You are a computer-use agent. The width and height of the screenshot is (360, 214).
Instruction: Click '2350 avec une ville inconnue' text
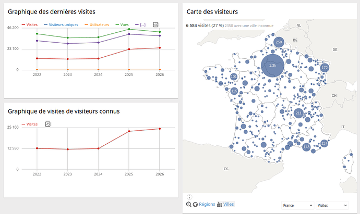point(249,26)
